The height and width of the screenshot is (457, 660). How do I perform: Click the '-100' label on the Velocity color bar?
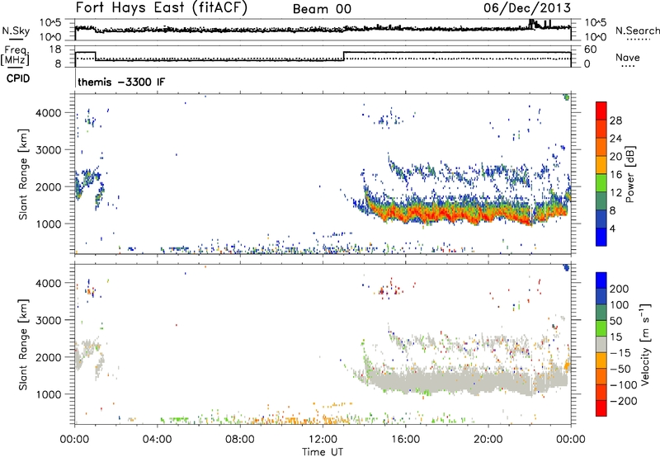click(624, 385)
